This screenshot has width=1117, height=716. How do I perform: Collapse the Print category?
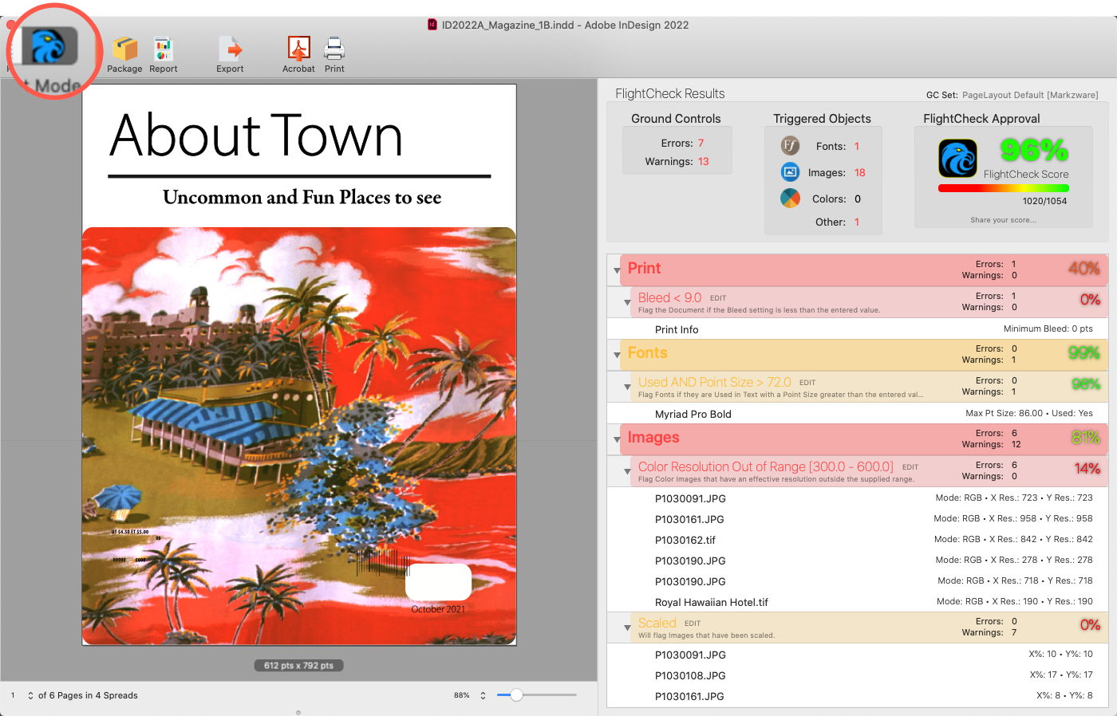(x=617, y=270)
